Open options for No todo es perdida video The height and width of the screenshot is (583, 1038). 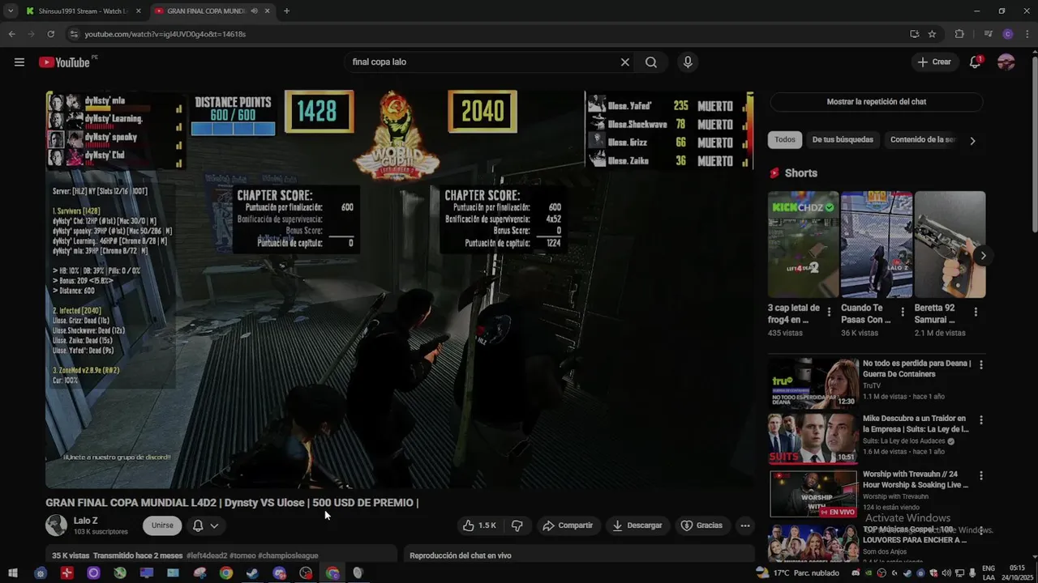click(981, 365)
